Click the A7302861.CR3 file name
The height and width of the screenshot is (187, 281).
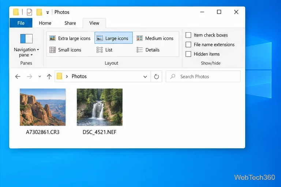click(x=43, y=132)
